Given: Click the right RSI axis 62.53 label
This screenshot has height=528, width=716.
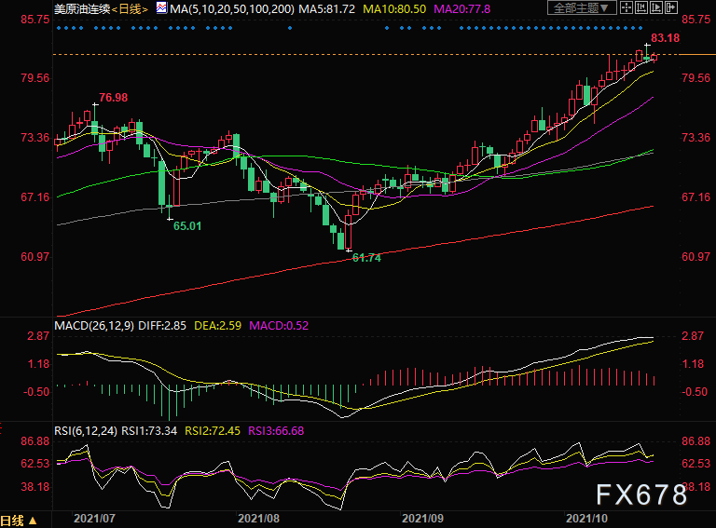Looking at the screenshot, I should (695, 464).
